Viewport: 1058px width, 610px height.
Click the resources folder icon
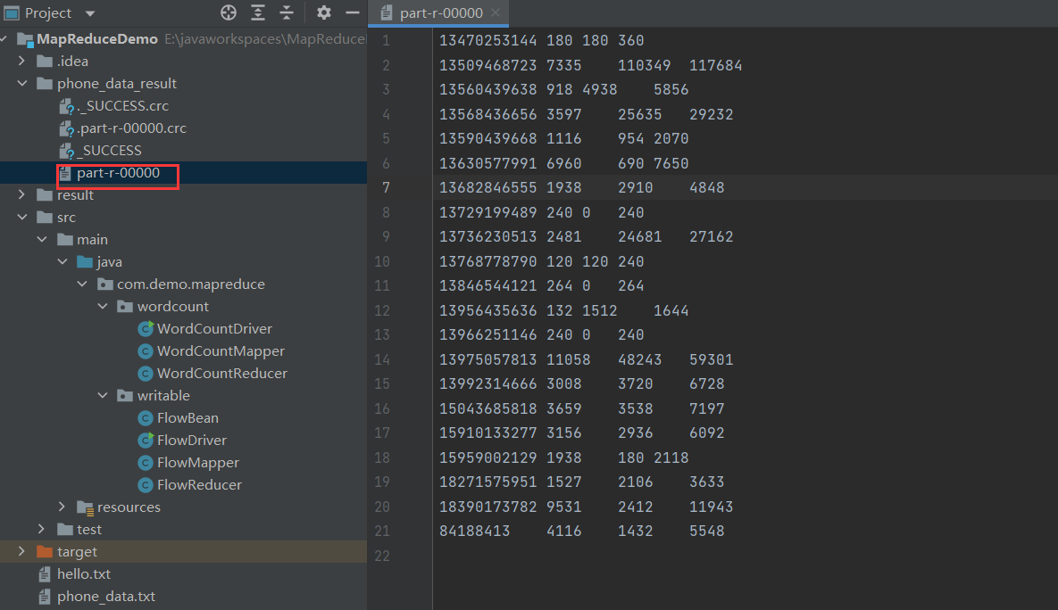point(85,507)
